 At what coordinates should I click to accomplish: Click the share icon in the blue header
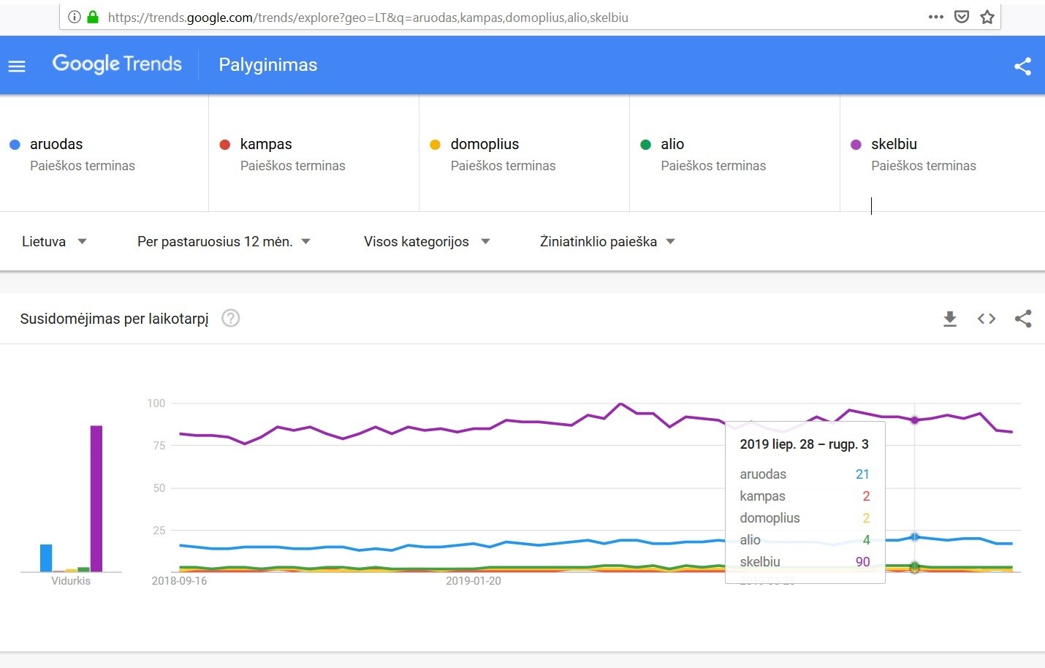coord(1022,67)
